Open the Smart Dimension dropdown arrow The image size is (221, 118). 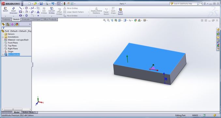coord(14,16)
